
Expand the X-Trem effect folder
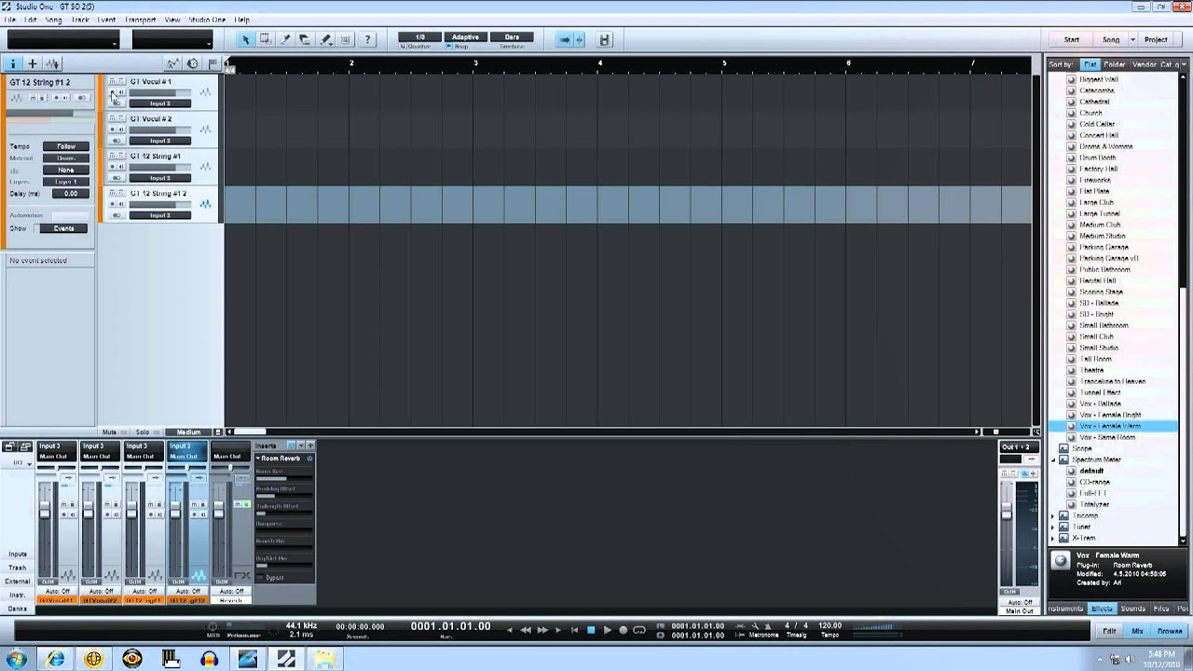pos(1053,538)
